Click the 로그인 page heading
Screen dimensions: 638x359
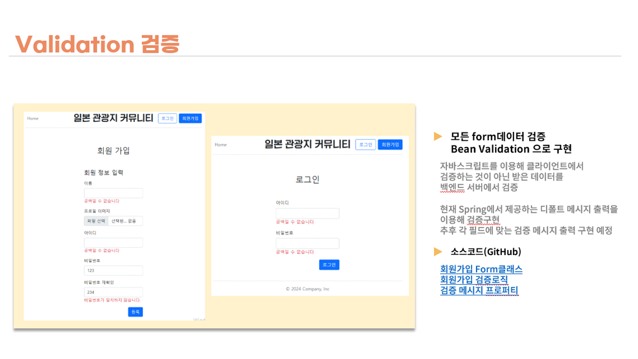(x=308, y=179)
